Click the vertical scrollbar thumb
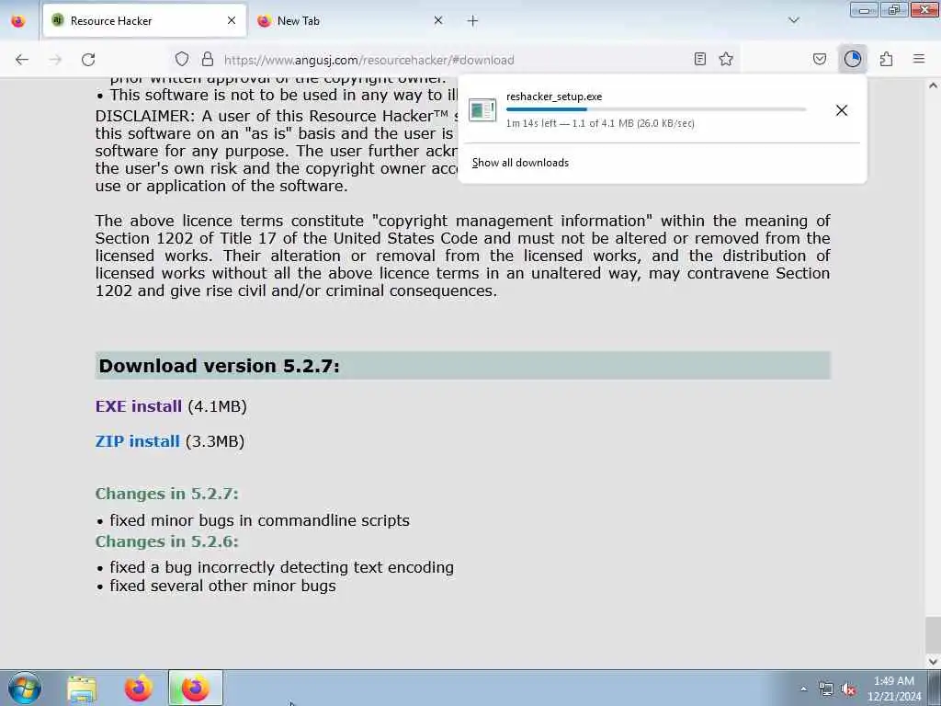Screen dimensions: 941x706 (x=933, y=635)
